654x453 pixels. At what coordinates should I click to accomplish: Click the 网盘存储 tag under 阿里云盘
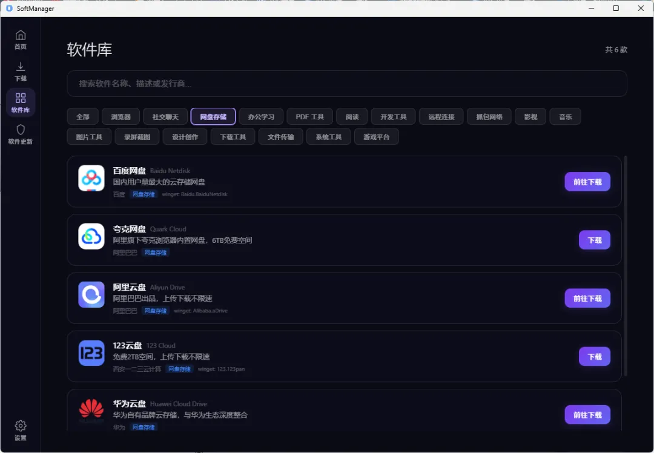pyautogui.click(x=155, y=311)
